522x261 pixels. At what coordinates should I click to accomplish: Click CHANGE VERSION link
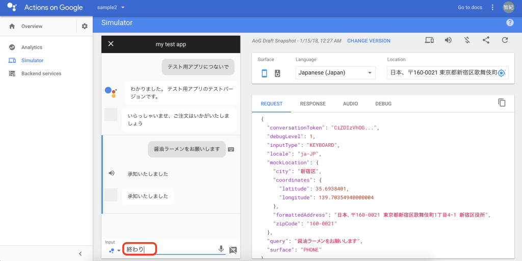[x=369, y=41]
